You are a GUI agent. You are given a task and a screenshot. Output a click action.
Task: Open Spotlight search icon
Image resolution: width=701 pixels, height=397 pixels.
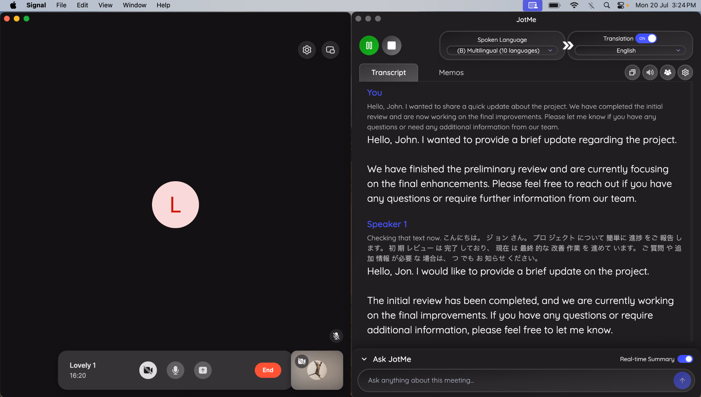pos(607,5)
